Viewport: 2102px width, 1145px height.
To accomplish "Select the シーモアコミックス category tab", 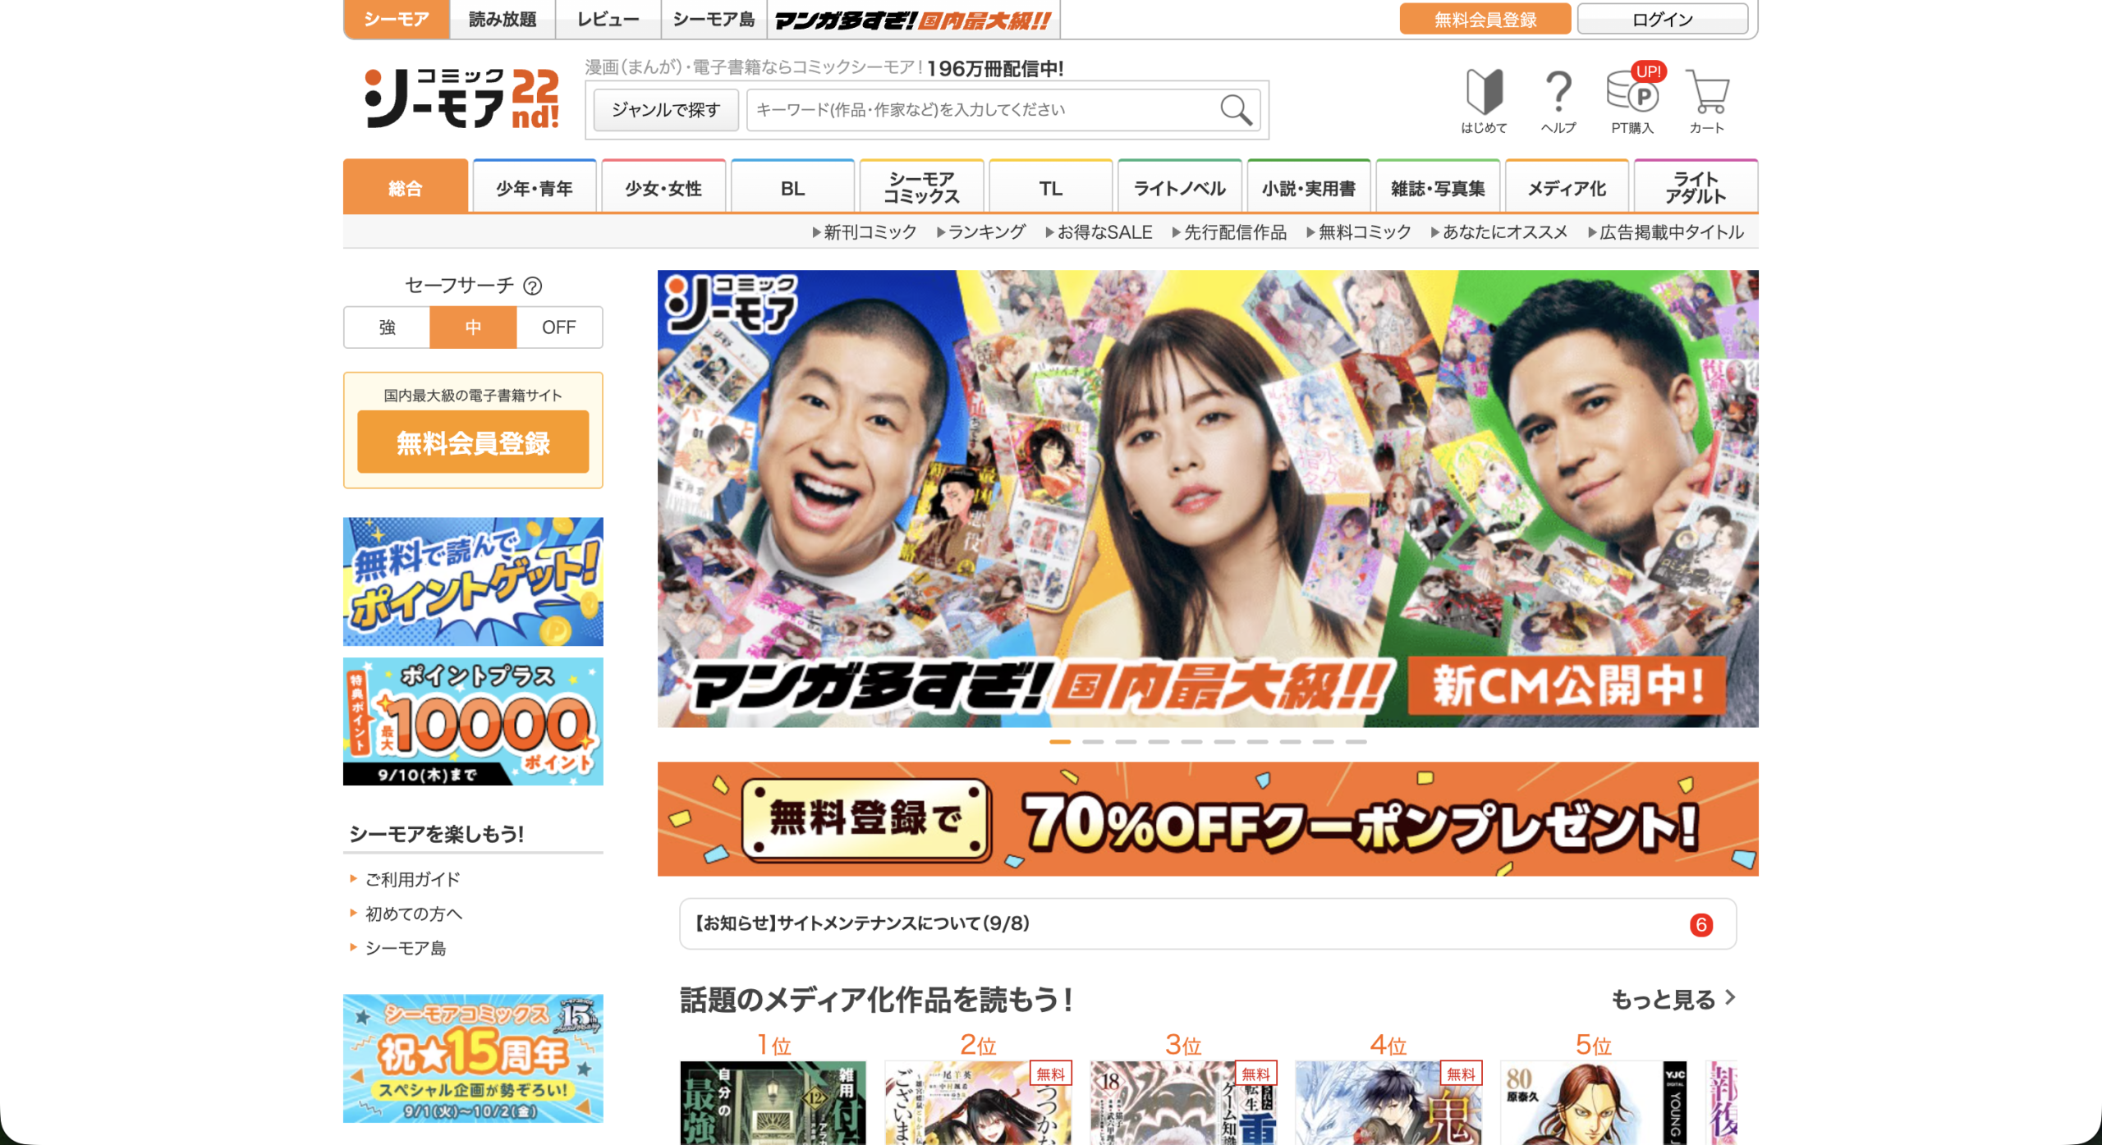I will pos(922,187).
